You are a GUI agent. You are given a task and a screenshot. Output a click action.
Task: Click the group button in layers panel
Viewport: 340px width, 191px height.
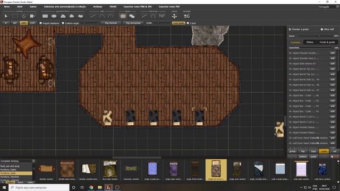pyautogui.click(x=292, y=151)
